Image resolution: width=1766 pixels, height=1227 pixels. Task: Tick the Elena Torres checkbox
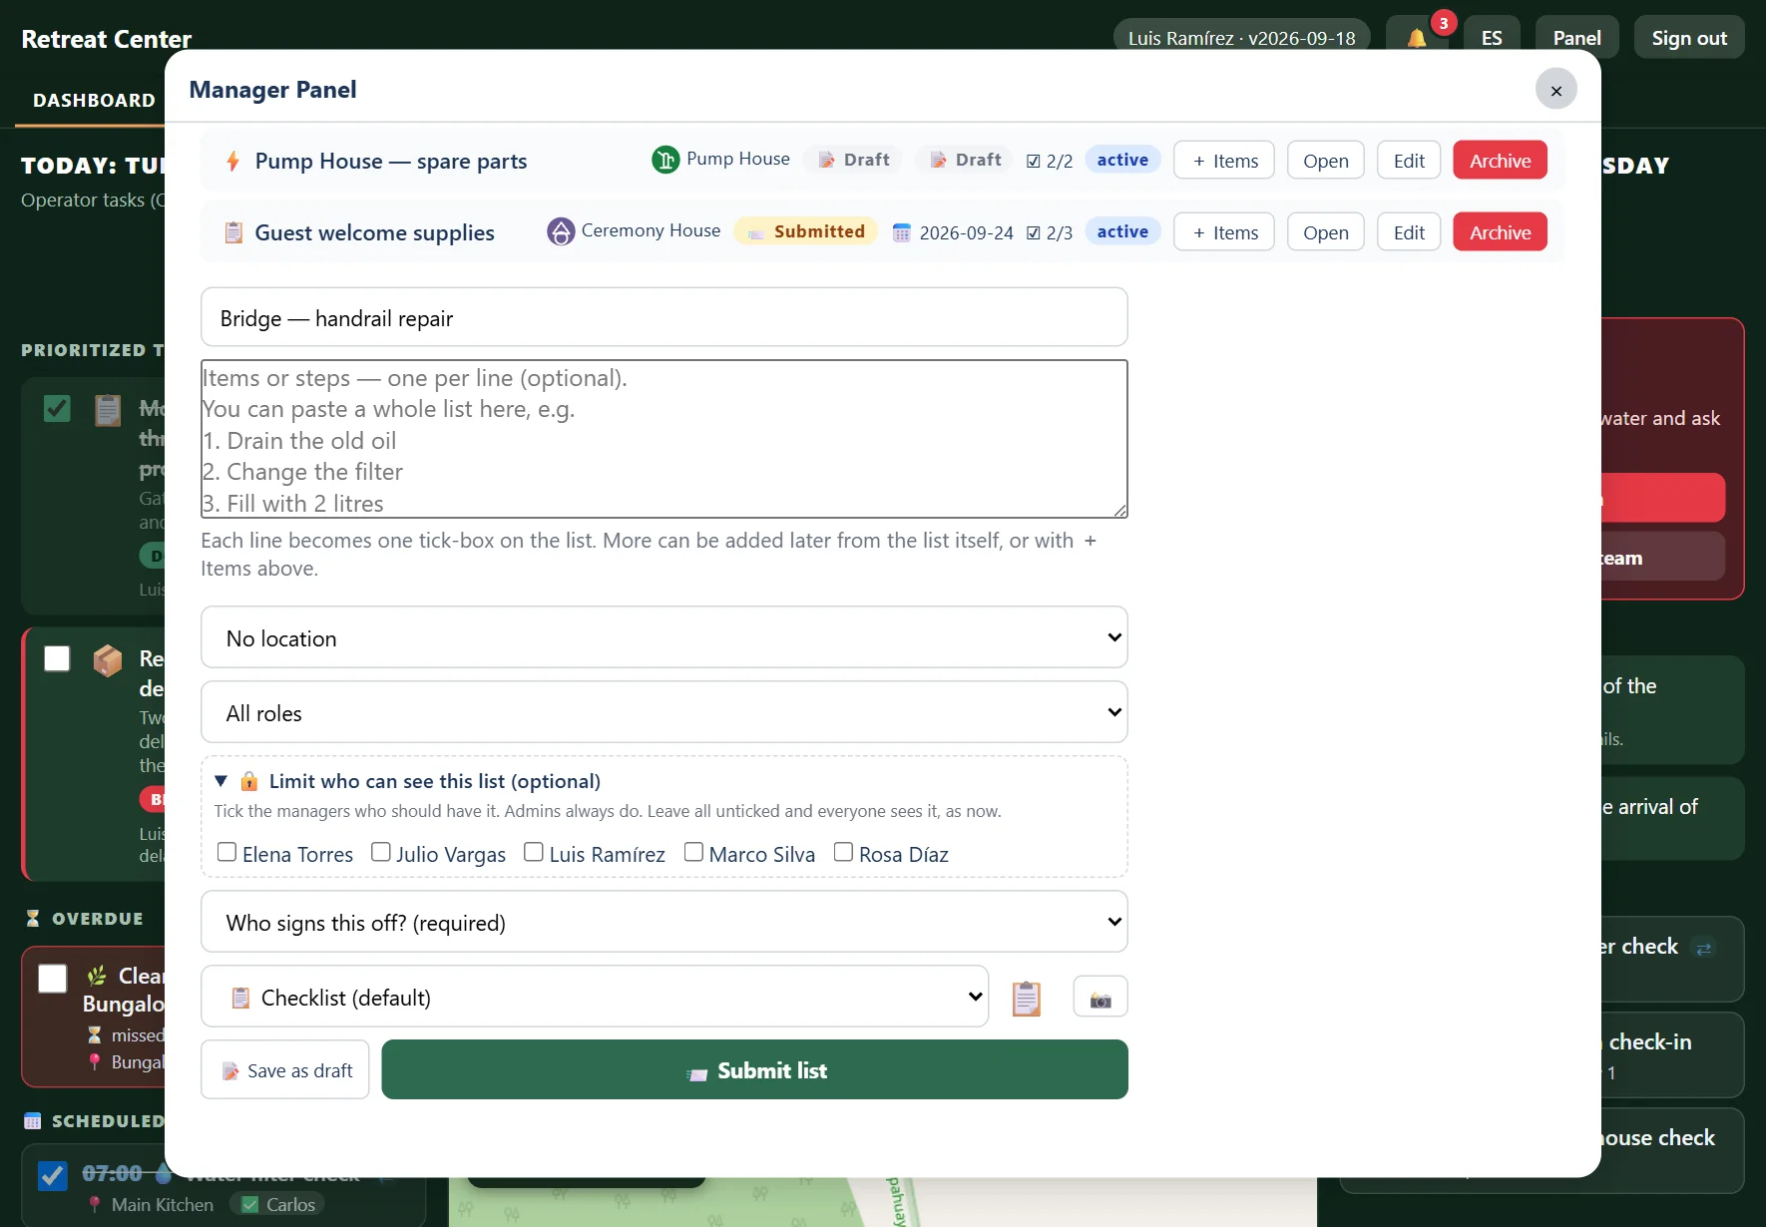(x=226, y=852)
